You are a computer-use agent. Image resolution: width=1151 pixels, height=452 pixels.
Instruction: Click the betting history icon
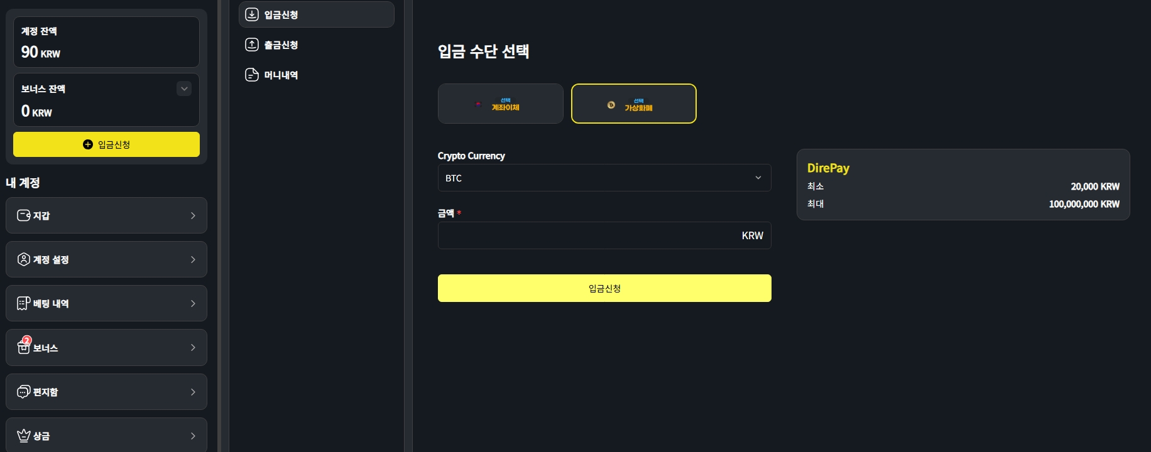point(23,303)
